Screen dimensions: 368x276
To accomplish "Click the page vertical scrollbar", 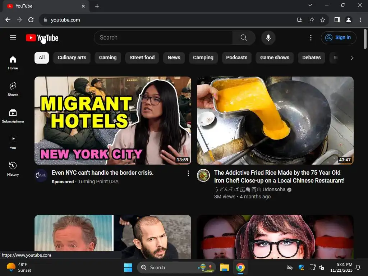I will click(365, 39).
